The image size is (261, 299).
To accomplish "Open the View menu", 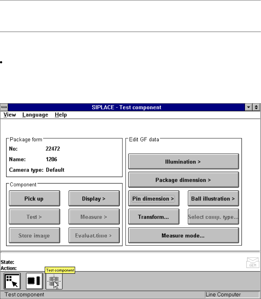I will (x=10, y=115).
